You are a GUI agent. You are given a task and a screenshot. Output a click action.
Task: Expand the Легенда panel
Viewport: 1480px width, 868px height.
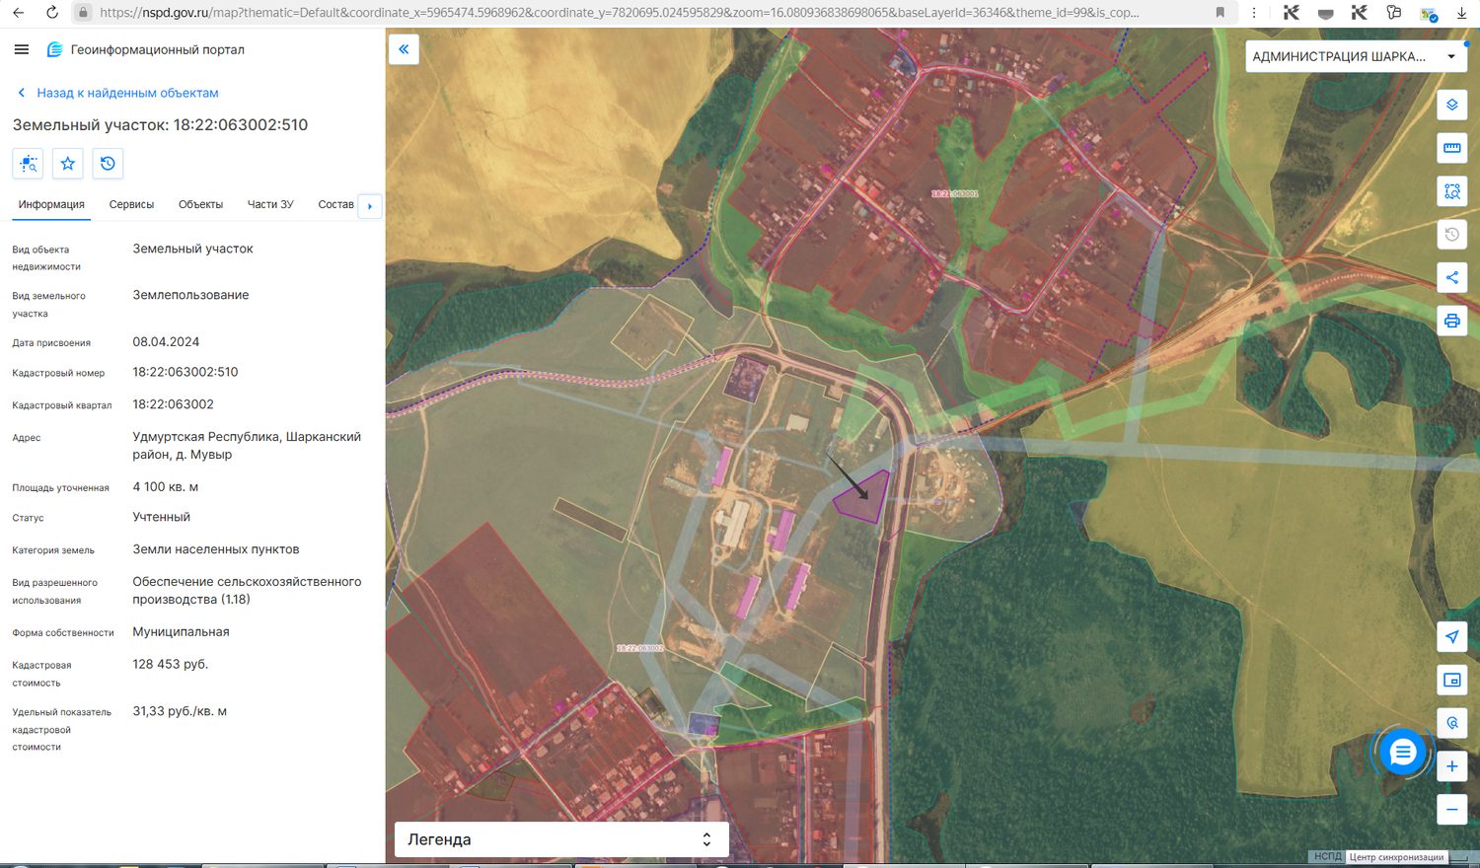pos(561,839)
